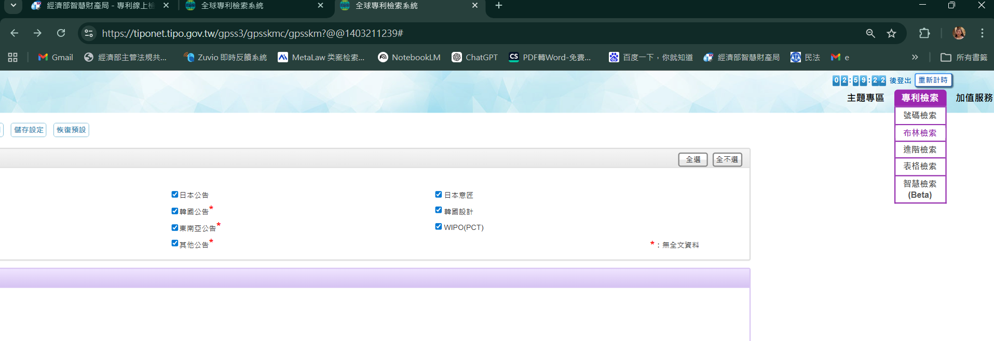Show more bookmarks with the chevron
The height and width of the screenshot is (341, 994).
click(x=915, y=57)
